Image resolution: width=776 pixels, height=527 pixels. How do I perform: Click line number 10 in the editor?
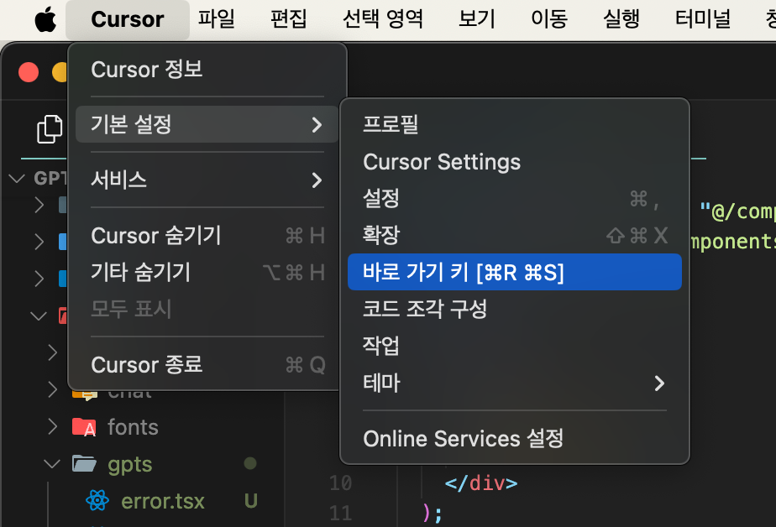(340, 483)
